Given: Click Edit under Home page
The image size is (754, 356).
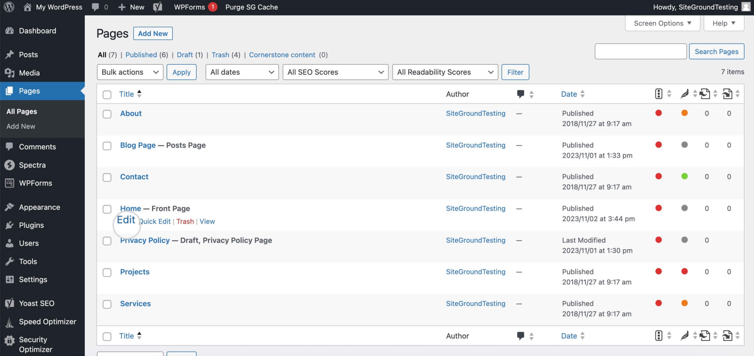Looking at the screenshot, I should coord(126,220).
